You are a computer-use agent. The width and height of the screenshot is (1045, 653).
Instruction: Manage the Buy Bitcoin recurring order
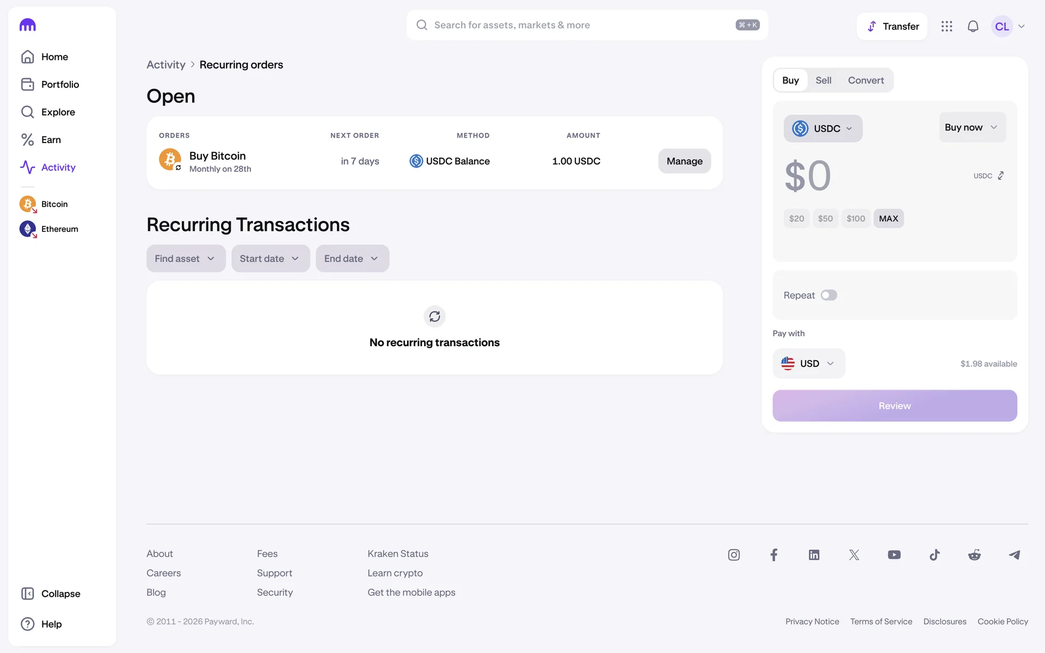click(x=684, y=161)
